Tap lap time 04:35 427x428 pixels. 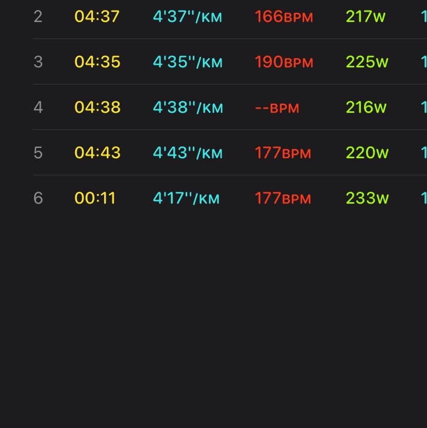(97, 62)
